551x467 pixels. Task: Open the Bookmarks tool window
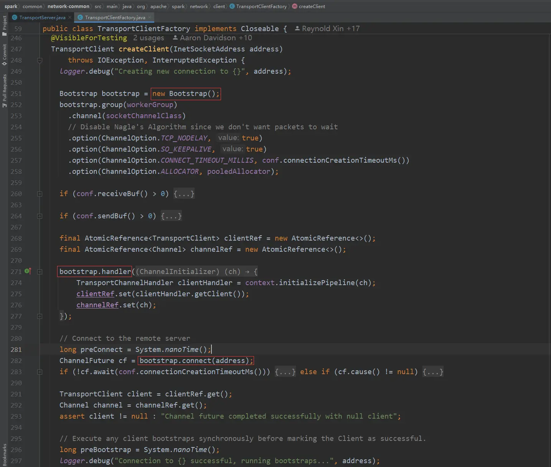pyautogui.click(x=4, y=455)
